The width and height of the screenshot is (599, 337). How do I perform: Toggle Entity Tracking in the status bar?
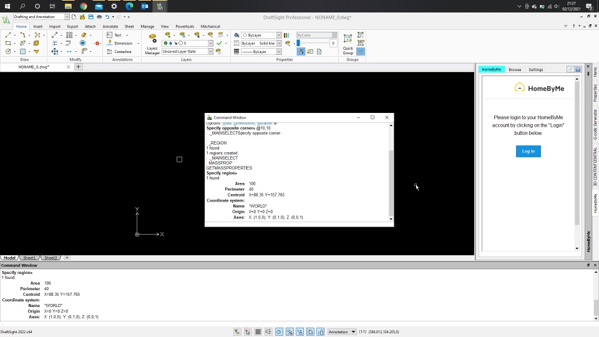click(x=300, y=331)
